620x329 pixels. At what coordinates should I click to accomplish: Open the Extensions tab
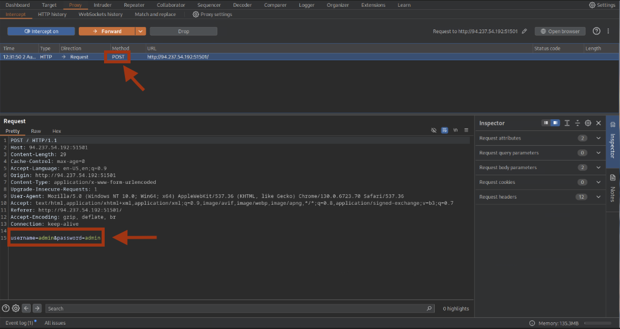point(373,5)
